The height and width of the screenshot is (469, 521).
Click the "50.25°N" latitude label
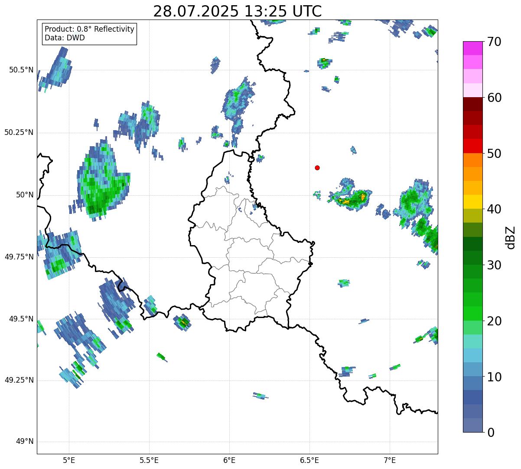(19, 132)
